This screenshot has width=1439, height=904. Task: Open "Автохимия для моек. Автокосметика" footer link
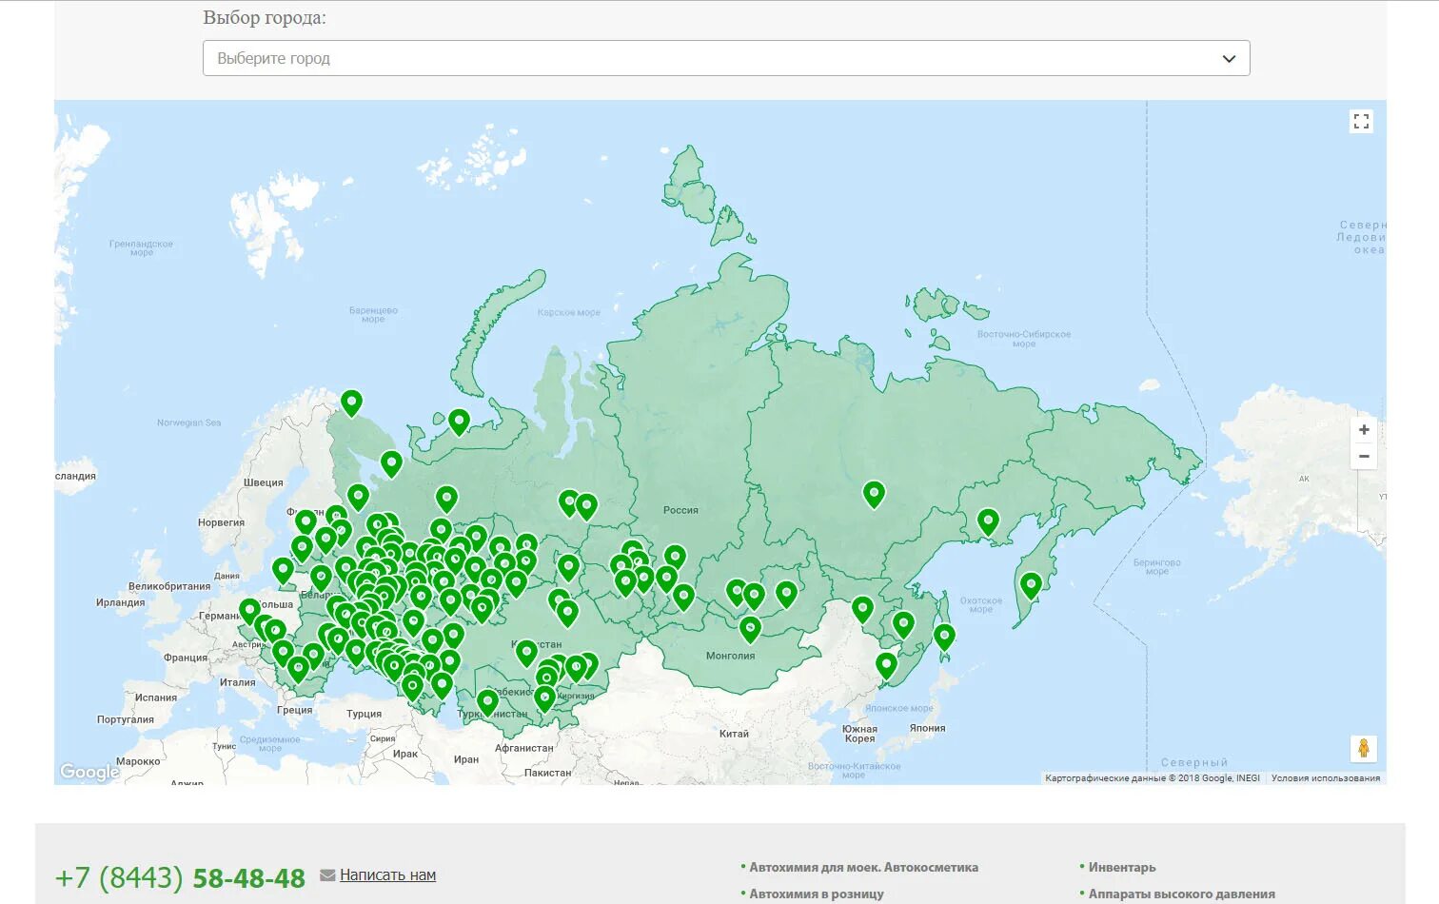coord(863,867)
